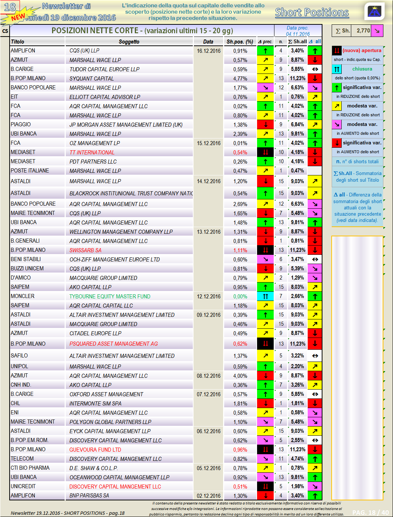Click B.GENERALI row red arrow in Δ prec.
Screen dimensions: 393x517
265,241
